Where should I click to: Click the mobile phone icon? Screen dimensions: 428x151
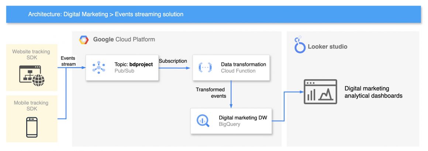tap(31, 127)
